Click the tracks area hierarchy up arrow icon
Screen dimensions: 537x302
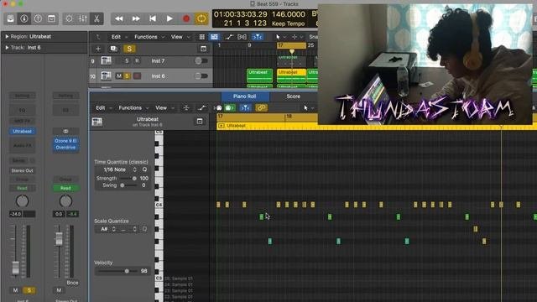point(98,37)
